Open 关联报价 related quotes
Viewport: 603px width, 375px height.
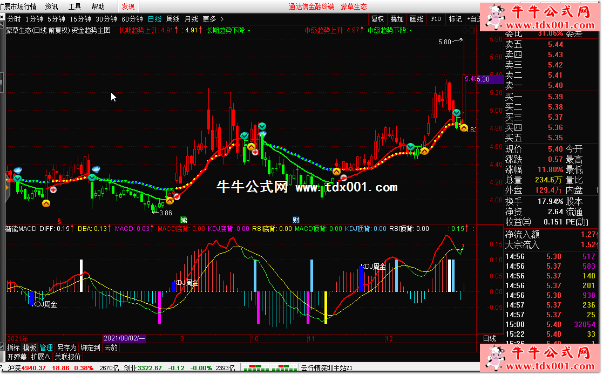click(x=67, y=357)
